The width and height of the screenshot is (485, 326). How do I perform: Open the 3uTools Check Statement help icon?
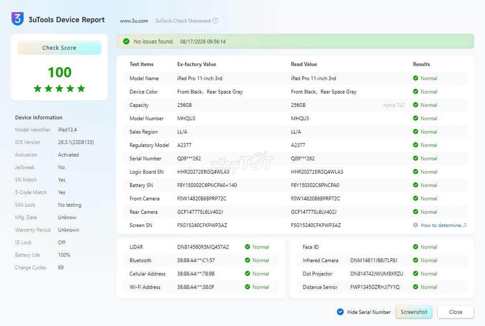click(x=216, y=21)
